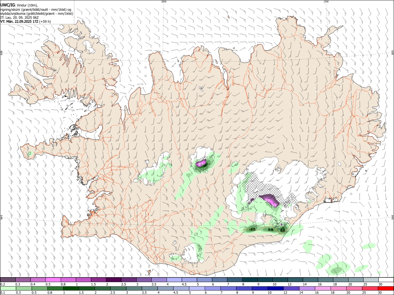
Task: Click the '0.7' value in the purple snow patch
Action: 267,201
